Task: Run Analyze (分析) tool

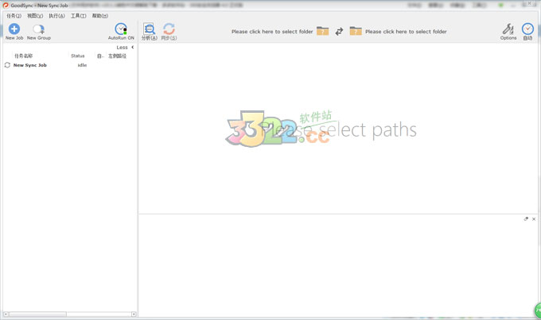Action: (x=150, y=32)
